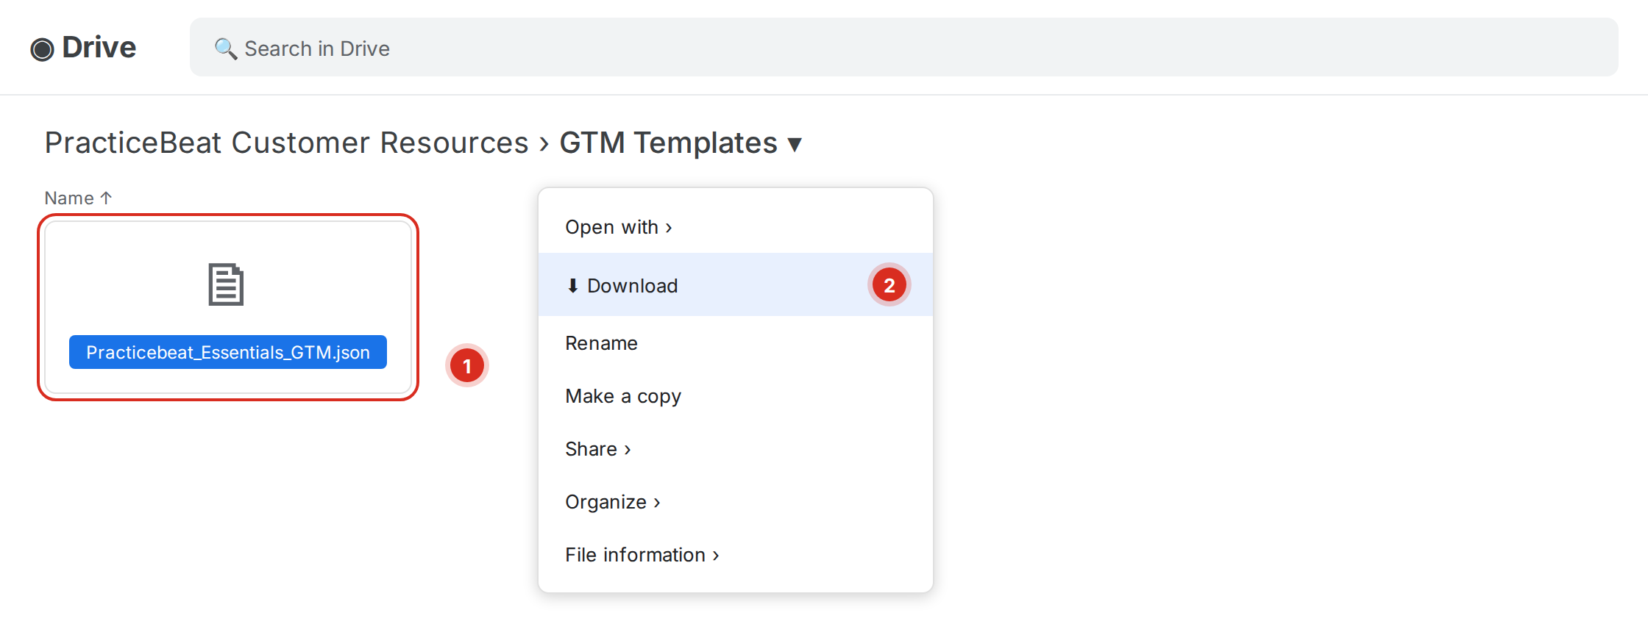Sort files by the Name column
This screenshot has height=621, width=1648.
[x=78, y=198]
